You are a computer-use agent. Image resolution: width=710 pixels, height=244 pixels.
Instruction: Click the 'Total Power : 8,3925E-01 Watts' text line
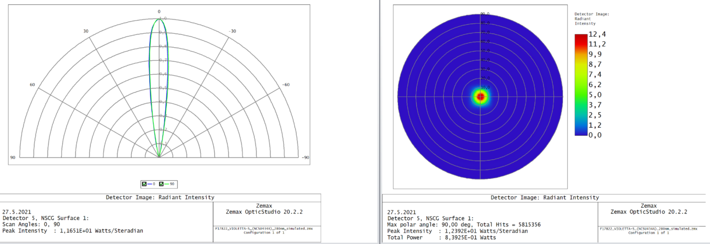pyautogui.click(x=442, y=237)
